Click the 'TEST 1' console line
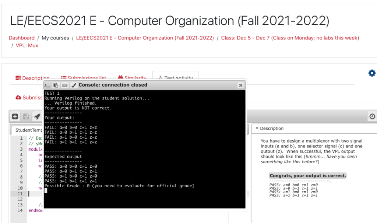Image resolution: width=377 pixels, height=223 pixels. pyautogui.click(x=52, y=93)
